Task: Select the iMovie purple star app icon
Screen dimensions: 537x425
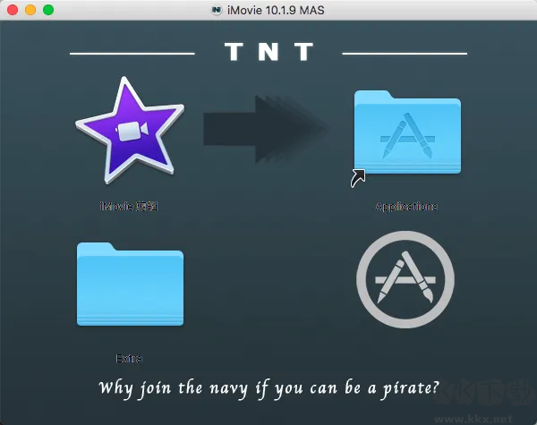Action: (130, 130)
